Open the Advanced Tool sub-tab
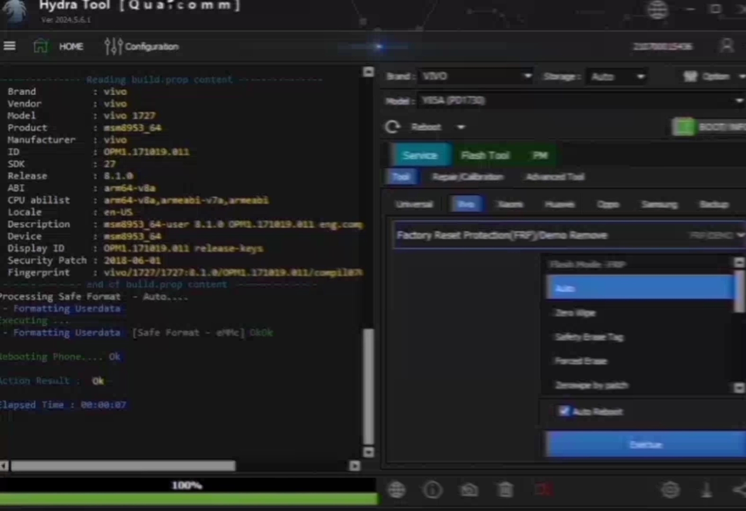746x511 pixels. tap(555, 177)
